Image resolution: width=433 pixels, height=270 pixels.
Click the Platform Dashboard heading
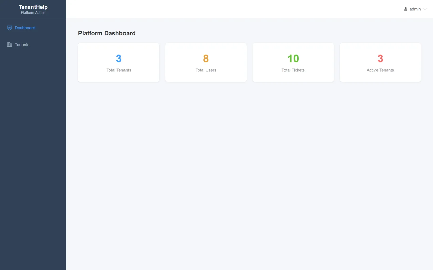tap(107, 33)
